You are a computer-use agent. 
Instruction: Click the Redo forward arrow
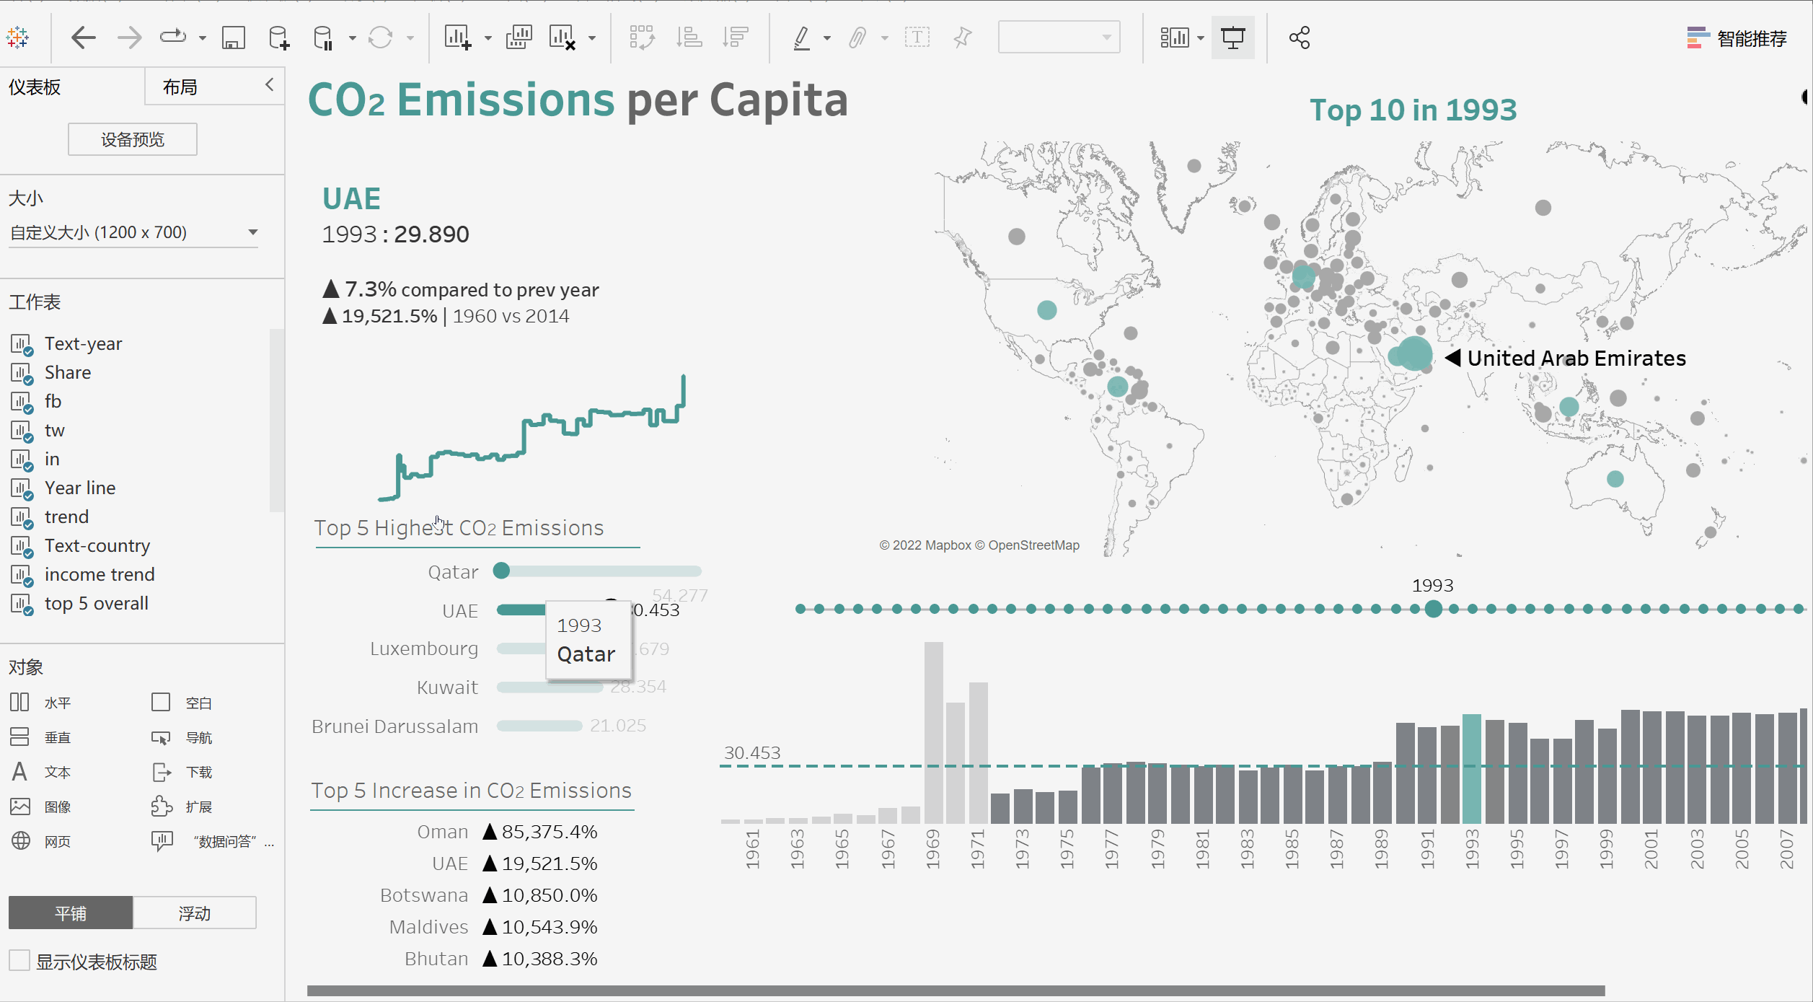[130, 38]
